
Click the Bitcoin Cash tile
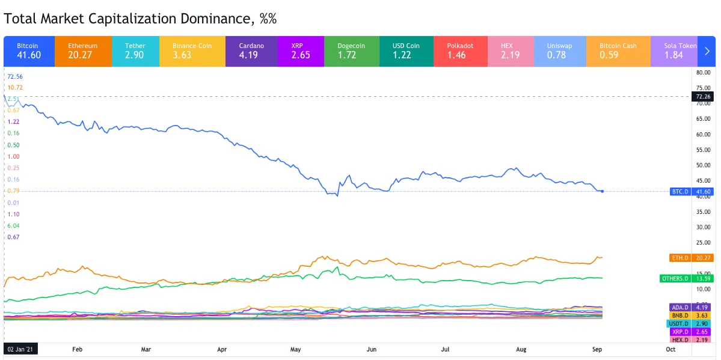[x=618, y=51]
